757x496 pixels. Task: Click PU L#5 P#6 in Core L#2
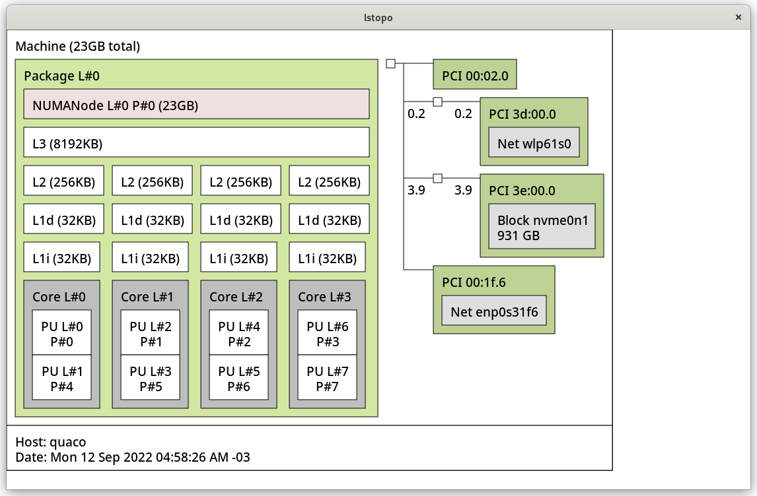(239, 379)
